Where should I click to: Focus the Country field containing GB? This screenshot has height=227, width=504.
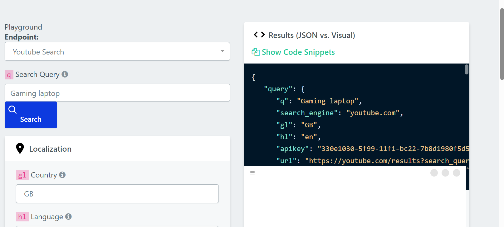[117, 194]
